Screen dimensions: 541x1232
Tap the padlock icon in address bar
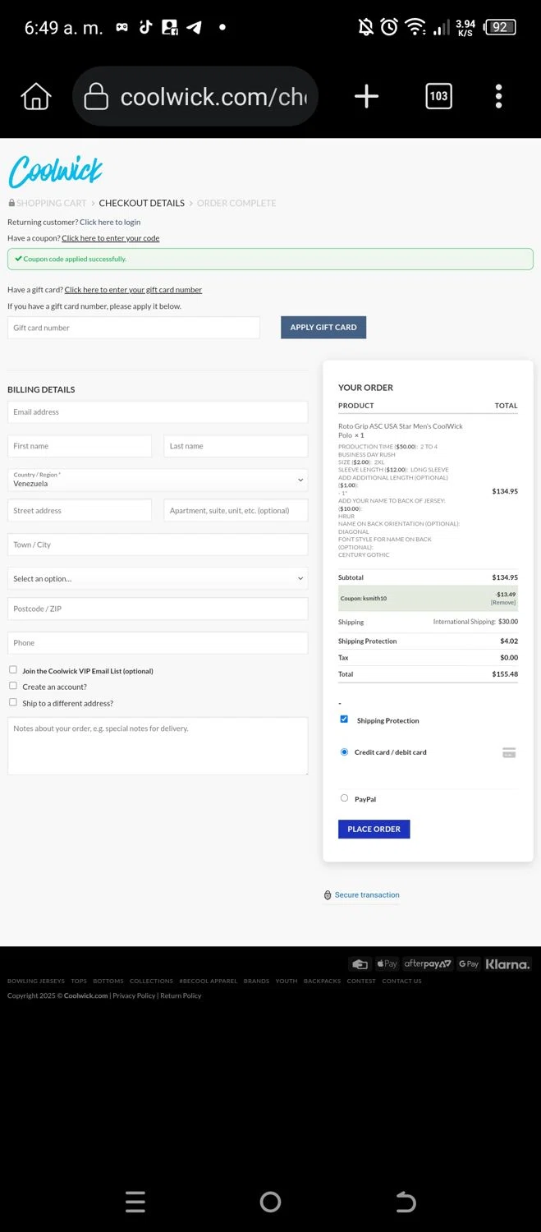tap(96, 97)
